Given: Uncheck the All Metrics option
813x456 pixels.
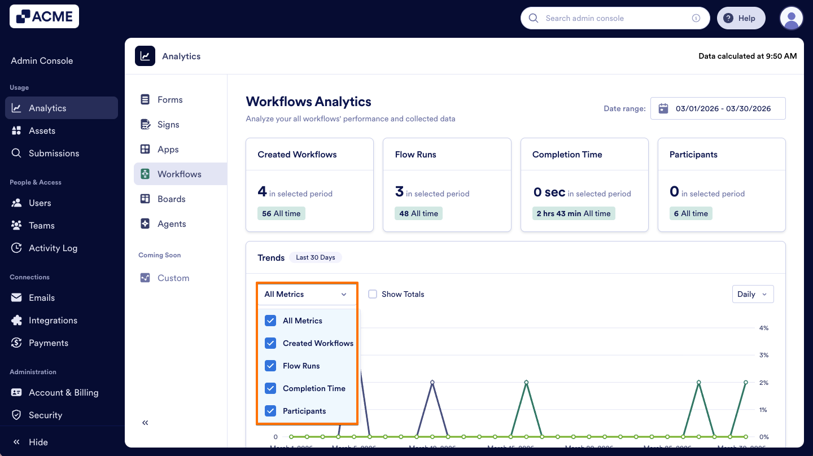Looking at the screenshot, I should [270, 321].
